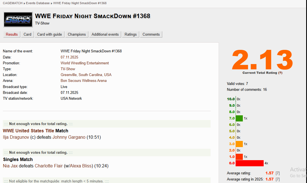This screenshot has width=307, height=183.
Task: Click the 5.0 rating label
Action: tap(232, 131)
